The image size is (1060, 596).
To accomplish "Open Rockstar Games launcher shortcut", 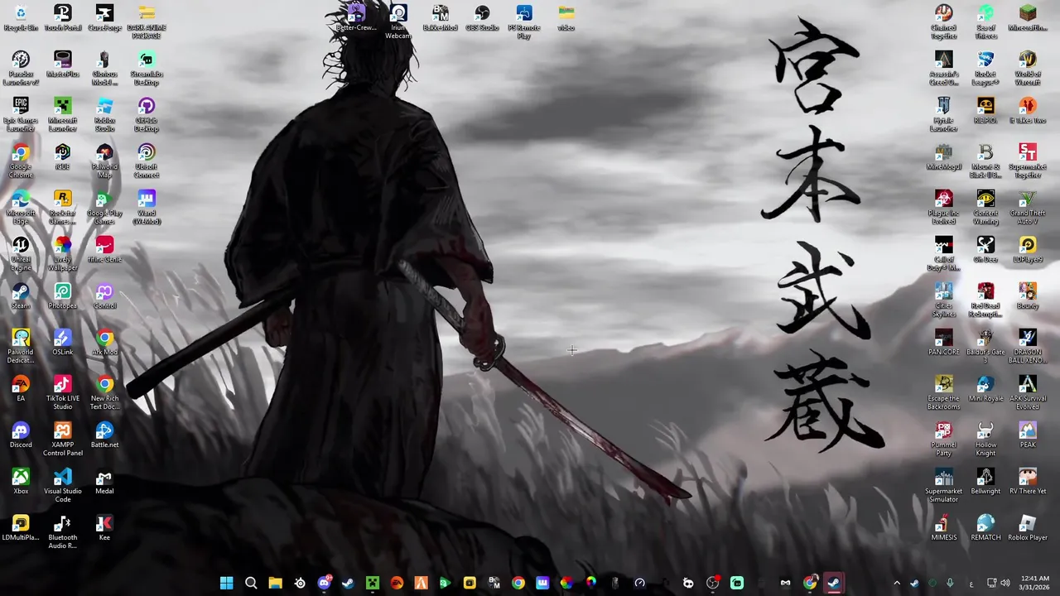I will click(x=63, y=208).
